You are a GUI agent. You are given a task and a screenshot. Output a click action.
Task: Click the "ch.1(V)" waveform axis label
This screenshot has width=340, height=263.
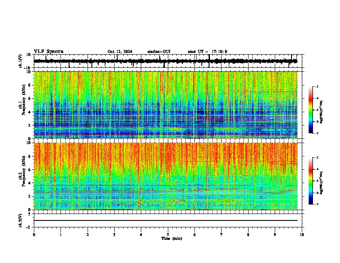click(21, 61)
